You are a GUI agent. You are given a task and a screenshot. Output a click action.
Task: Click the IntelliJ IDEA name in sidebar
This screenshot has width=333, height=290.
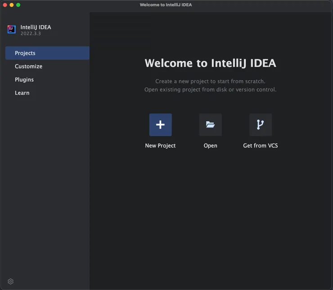point(36,27)
